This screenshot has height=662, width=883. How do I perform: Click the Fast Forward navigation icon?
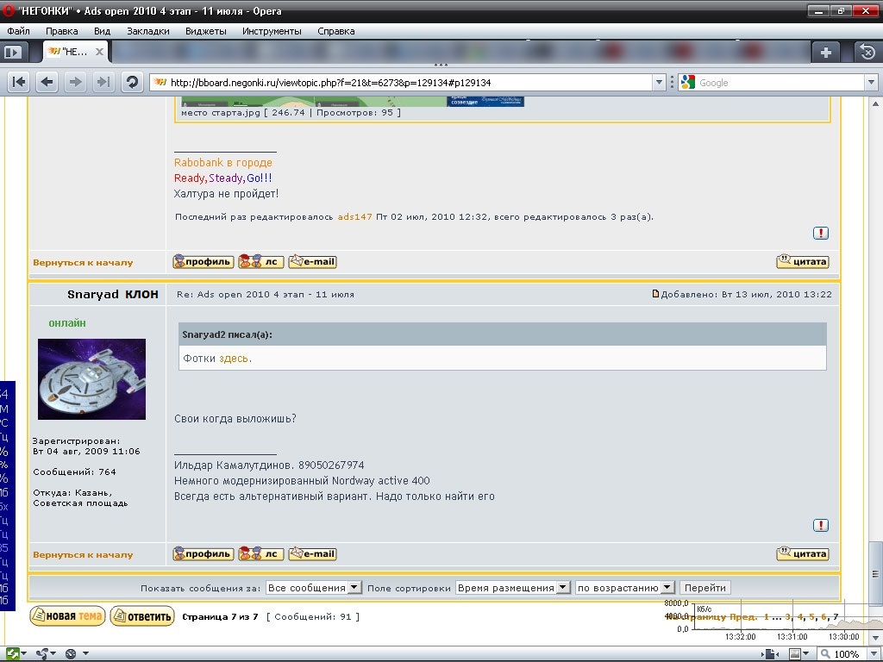point(103,82)
